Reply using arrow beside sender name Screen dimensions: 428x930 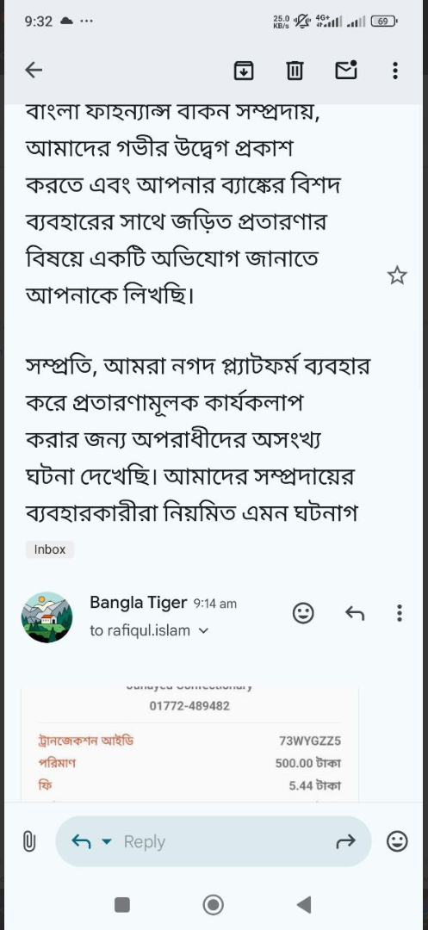click(355, 613)
